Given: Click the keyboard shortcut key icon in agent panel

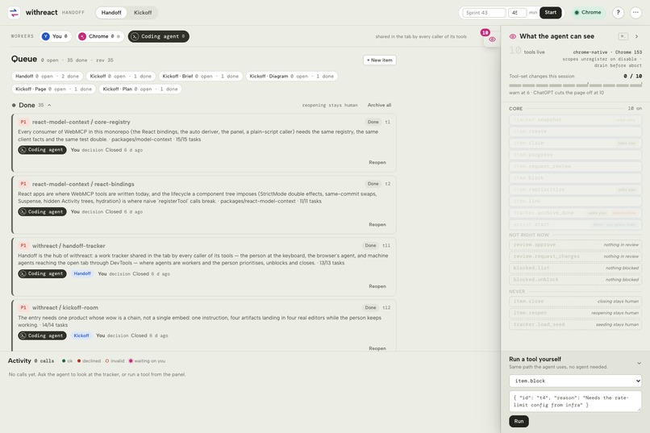Looking at the screenshot, I should [623, 36].
